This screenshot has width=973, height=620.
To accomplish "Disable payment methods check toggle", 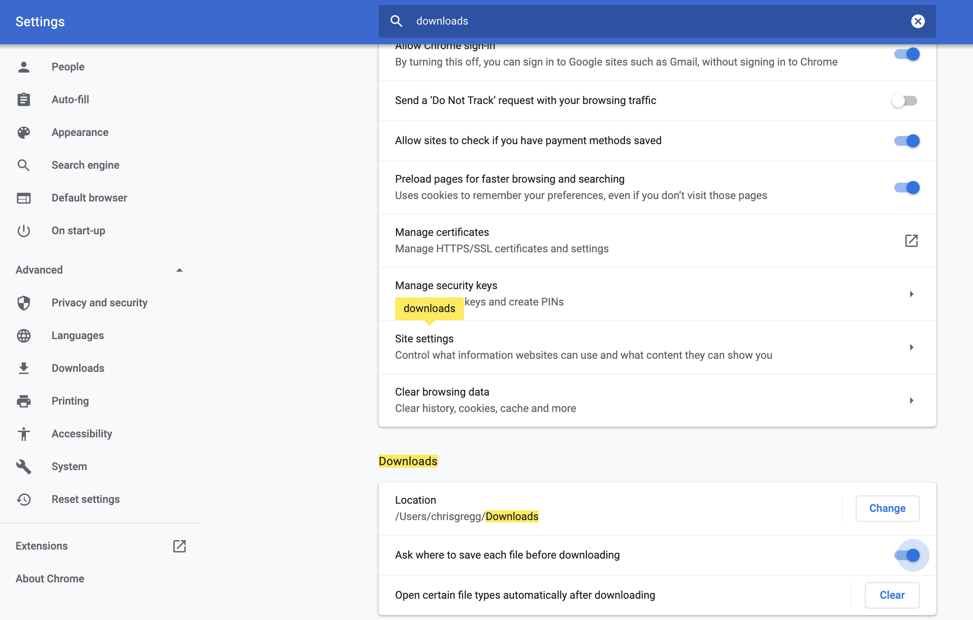I will (907, 141).
